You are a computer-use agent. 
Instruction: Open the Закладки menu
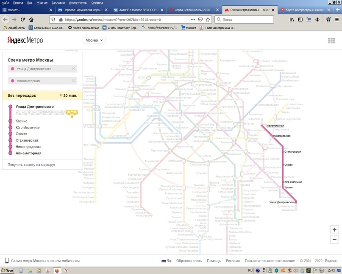[x=58, y=3]
